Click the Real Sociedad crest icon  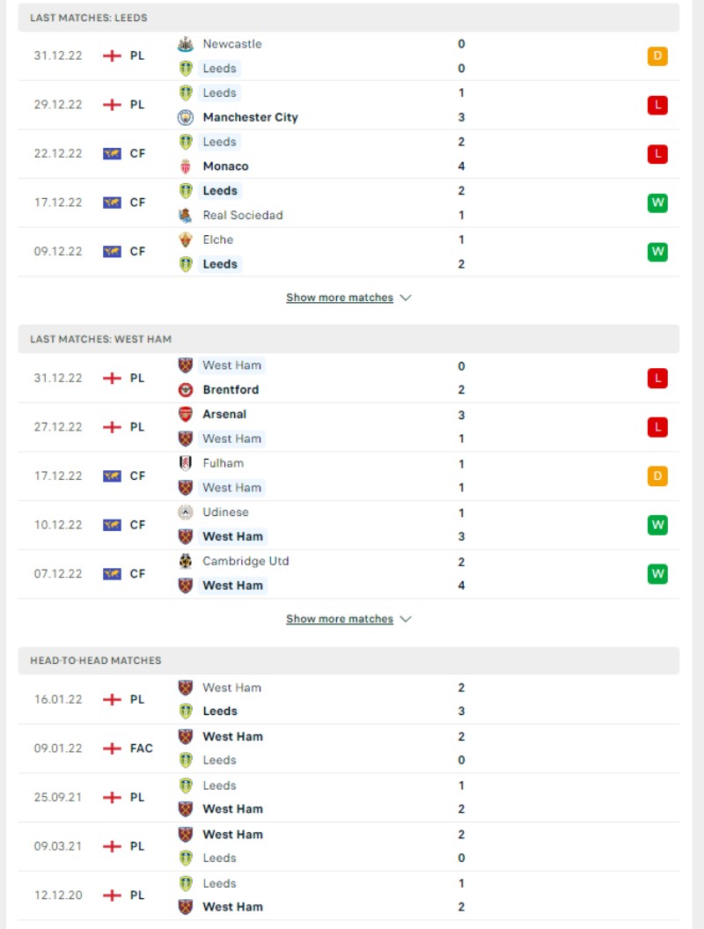pyautogui.click(x=186, y=215)
